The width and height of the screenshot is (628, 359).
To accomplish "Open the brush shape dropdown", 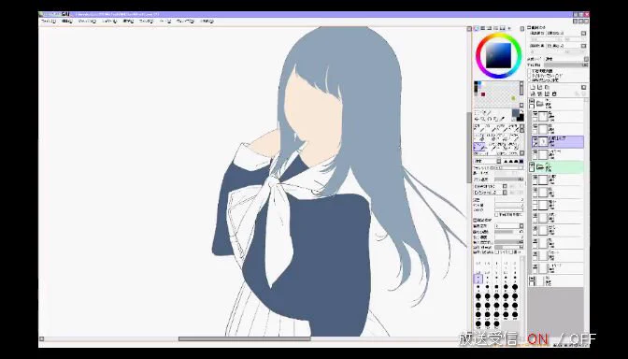I will 505,186.
